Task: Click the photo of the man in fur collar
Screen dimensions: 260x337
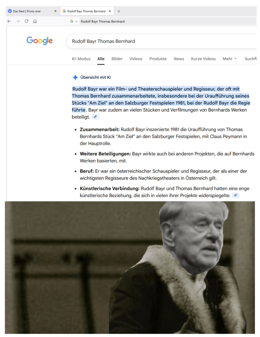Action: 130,267
